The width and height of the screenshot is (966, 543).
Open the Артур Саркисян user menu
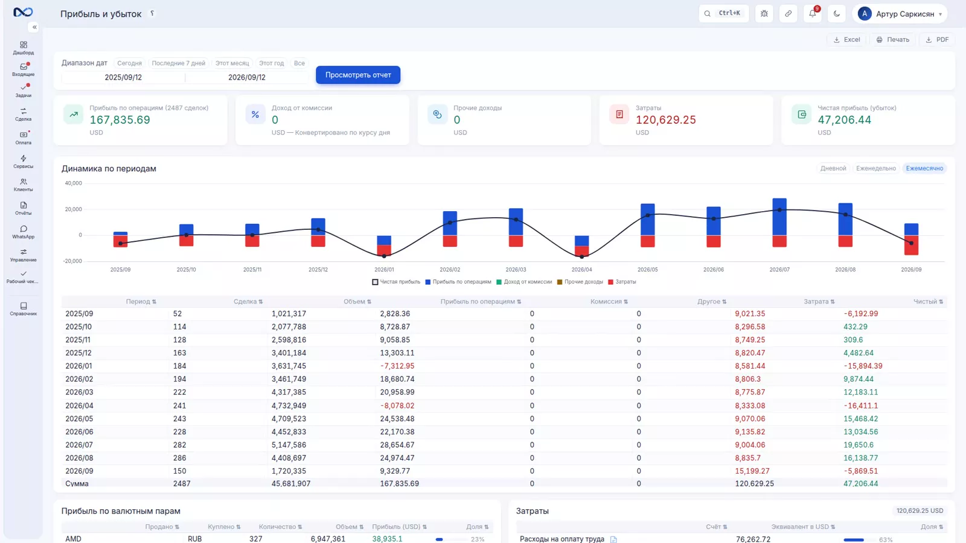(x=900, y=13)
